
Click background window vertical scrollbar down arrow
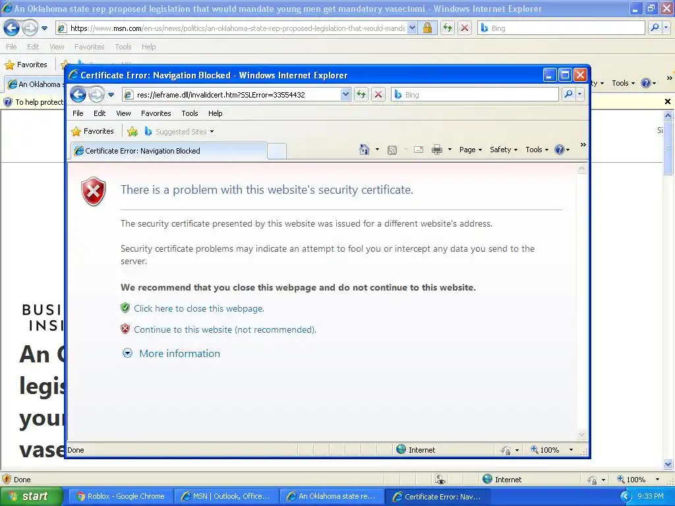(668, 464)
